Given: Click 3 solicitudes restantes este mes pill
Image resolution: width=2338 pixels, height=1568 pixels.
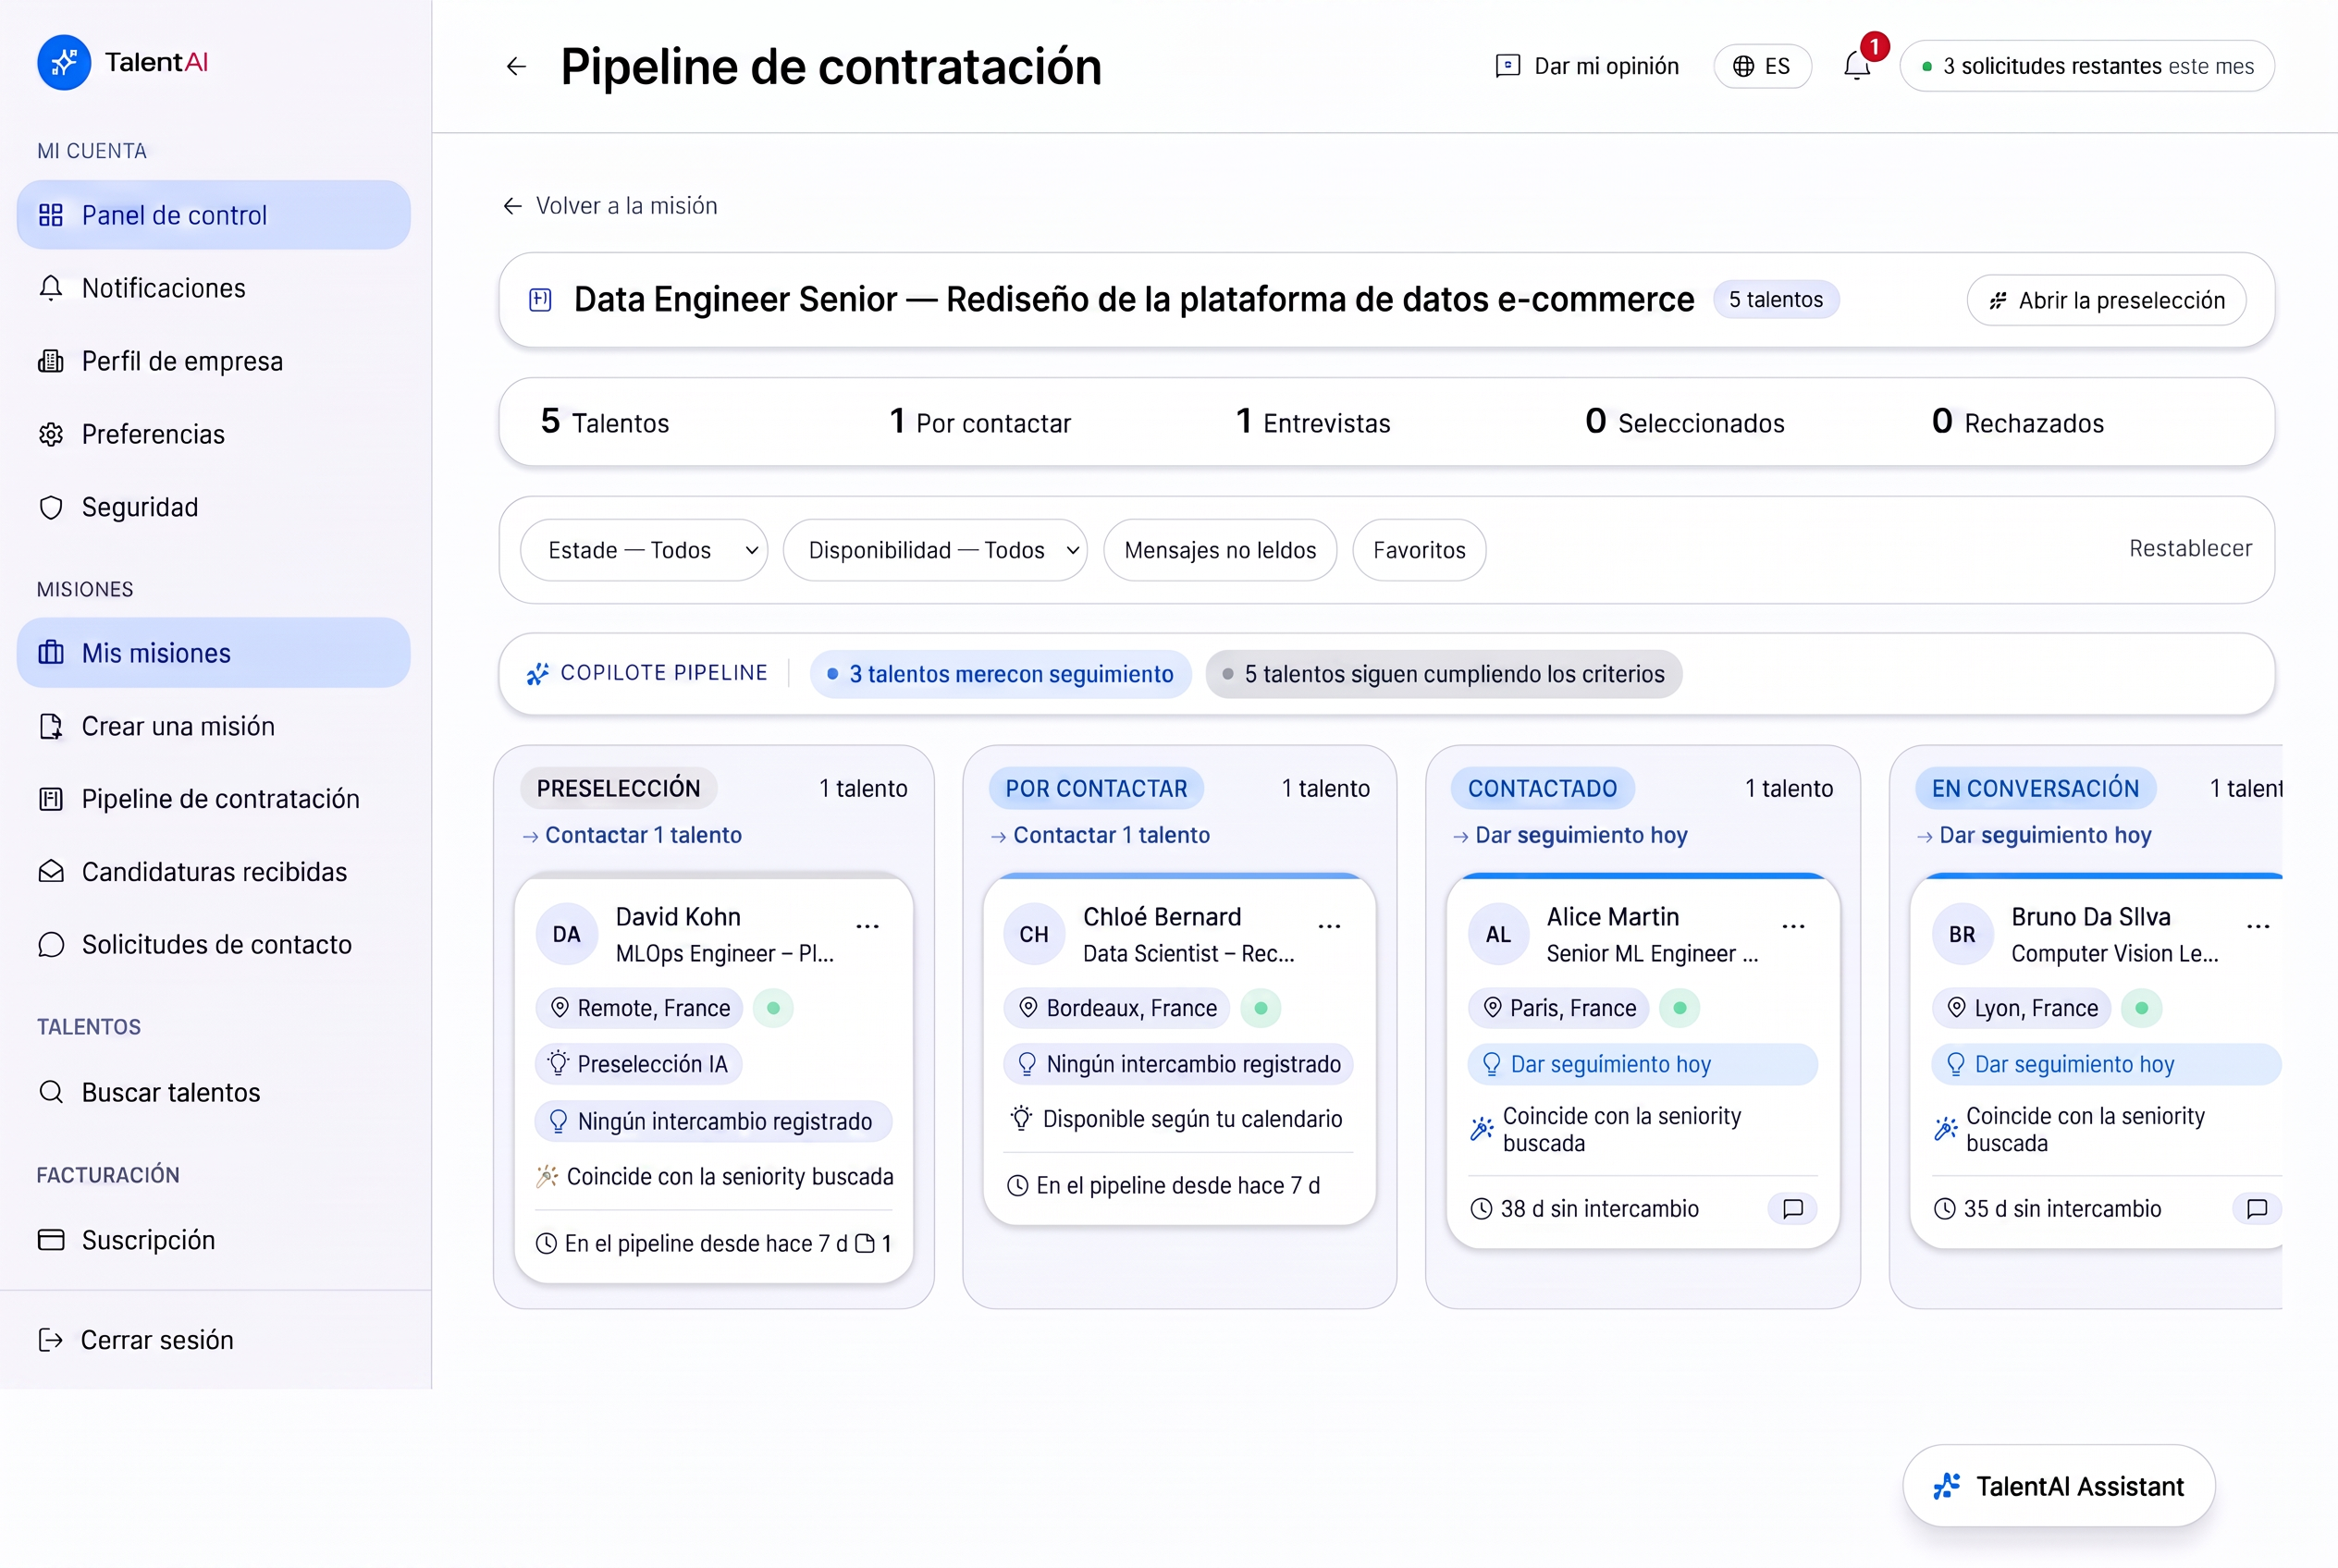Looking at the screenshot, I should point(2086,66).
